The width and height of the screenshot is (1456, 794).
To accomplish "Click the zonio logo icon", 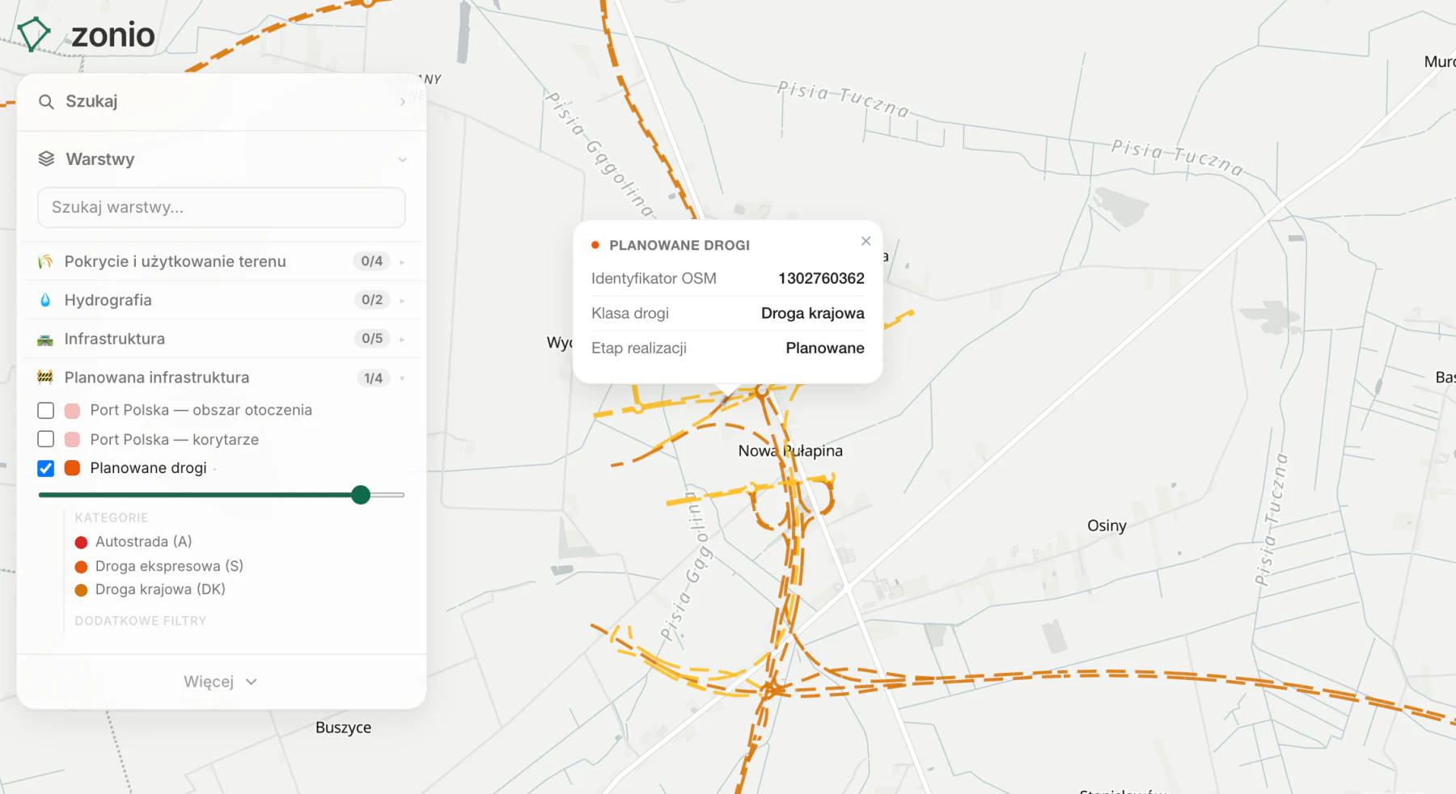I will coord(34,35).
